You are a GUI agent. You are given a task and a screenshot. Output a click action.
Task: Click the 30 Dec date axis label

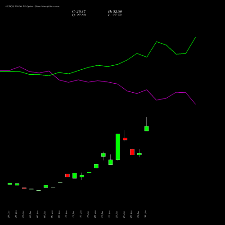pos(16,214)
